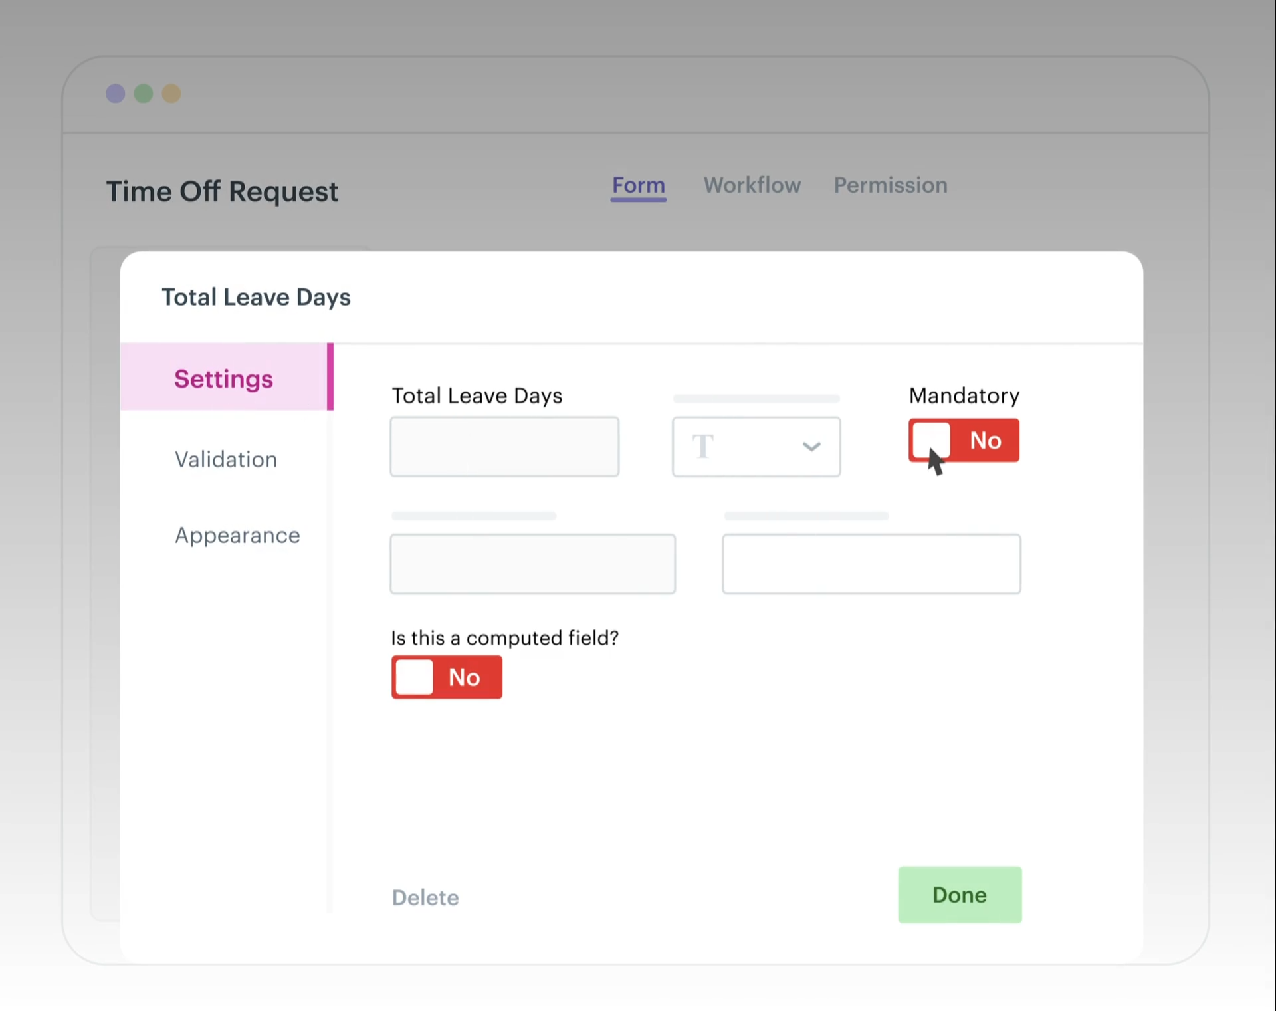Click the lower right empty input box
1276x1011 pixels.
(871, 564)
